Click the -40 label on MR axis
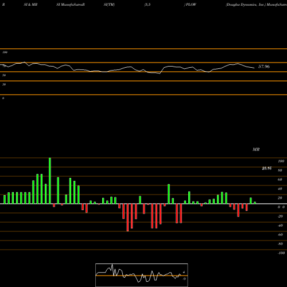The height and width of the screenshot is (287, 287). point(280,226)
